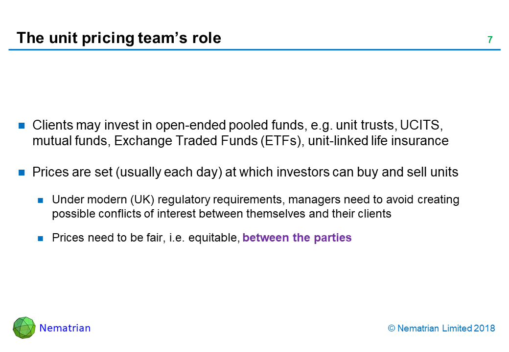Click the Nematrian polyhedron logo
Screen dimensions: 509x352
24,328
